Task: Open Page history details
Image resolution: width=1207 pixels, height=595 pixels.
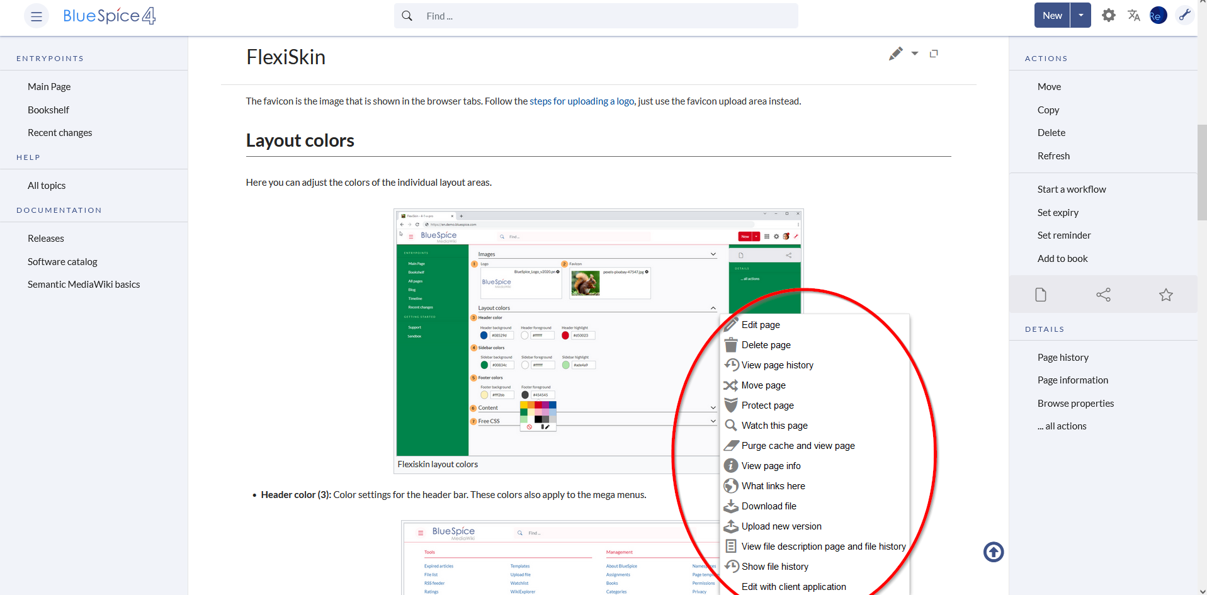Action: (x=1063, y=358)
